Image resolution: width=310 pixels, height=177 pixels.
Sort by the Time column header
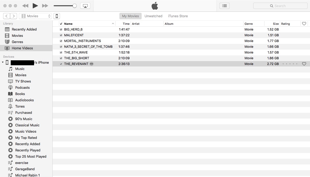point(123,24)
